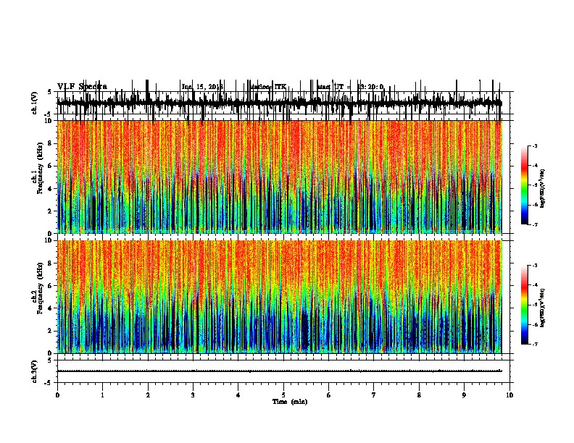
Task: Click the ch.3(V) axis label
Action: point(34,371)
